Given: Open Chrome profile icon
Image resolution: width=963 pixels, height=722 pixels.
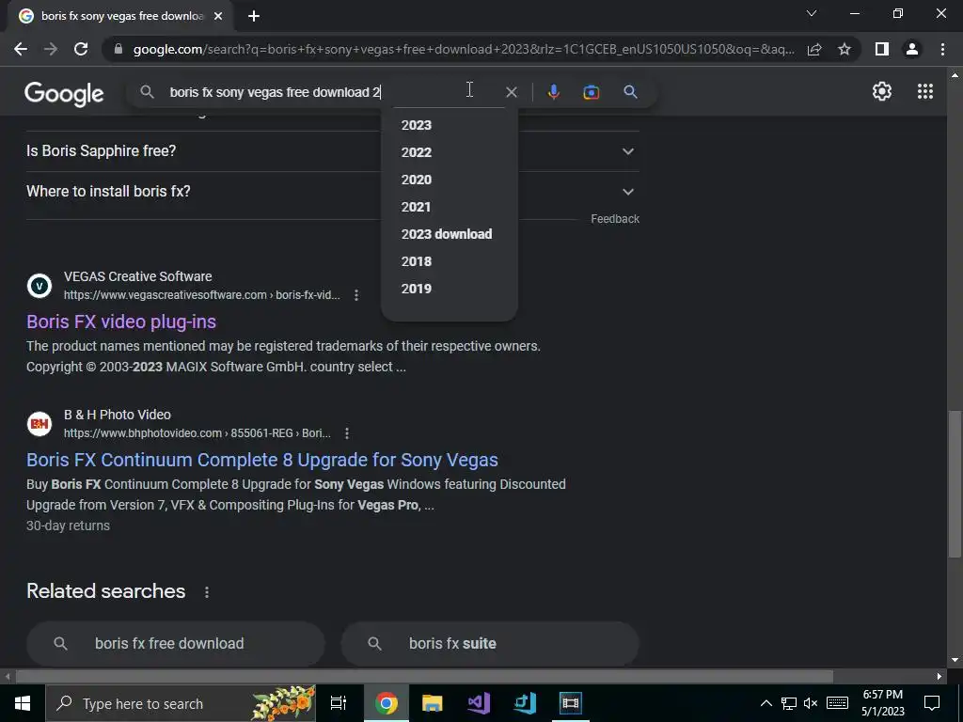Looking at the screenshot, I should click(912, 49).
